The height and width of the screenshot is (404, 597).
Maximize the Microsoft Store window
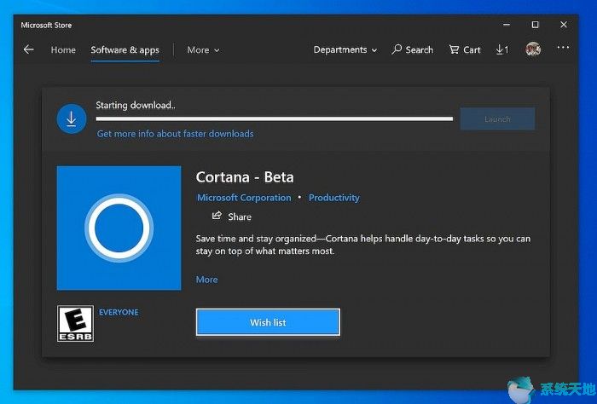pos(535,25)
